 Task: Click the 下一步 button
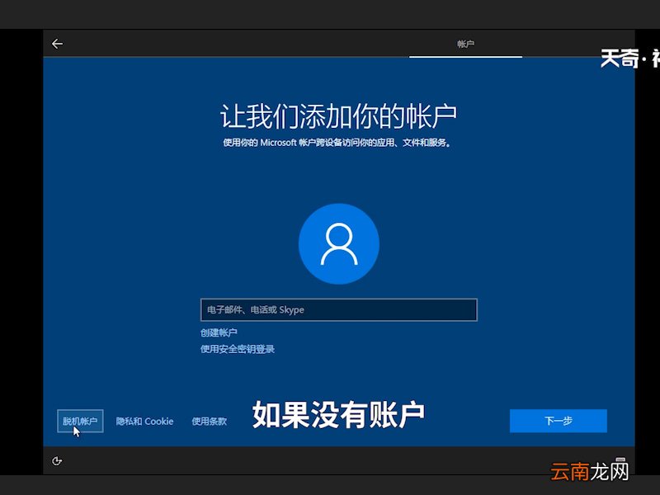(x=559, y=421)
